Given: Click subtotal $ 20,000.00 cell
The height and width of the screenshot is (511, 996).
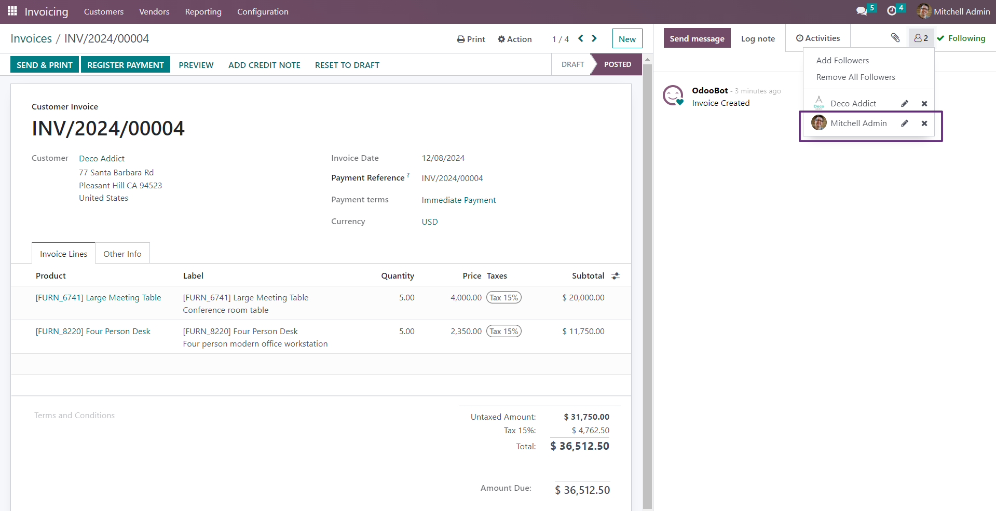Looking at the screenshot, I should coord(583,298).
